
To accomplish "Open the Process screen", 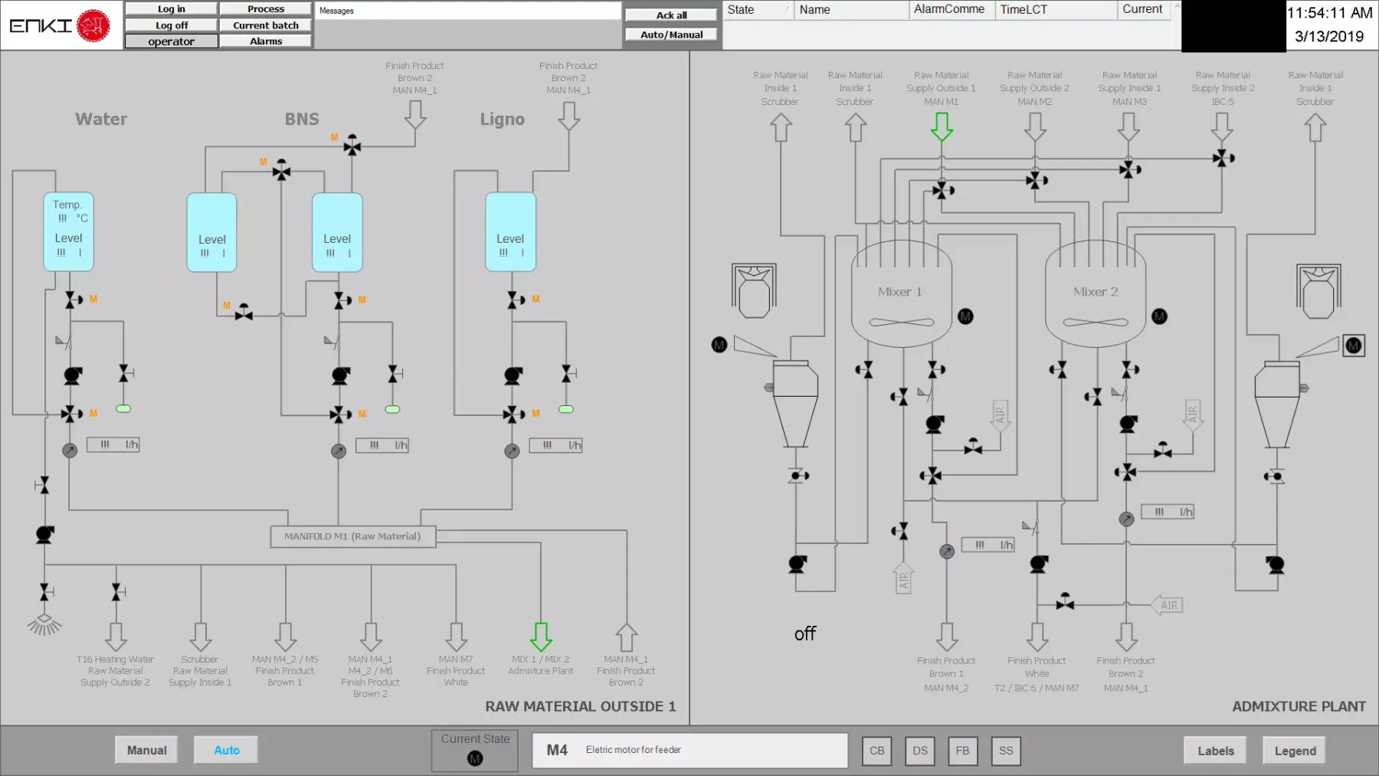I will tap(266, 9).
